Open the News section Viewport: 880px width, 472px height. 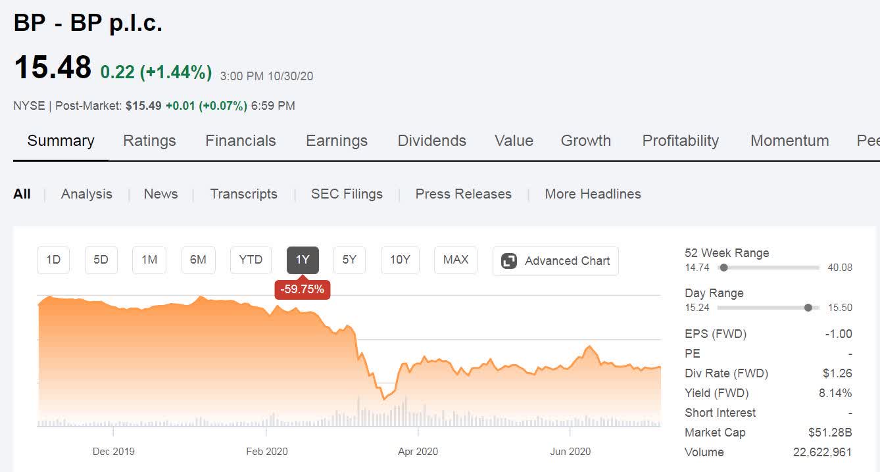160,194
